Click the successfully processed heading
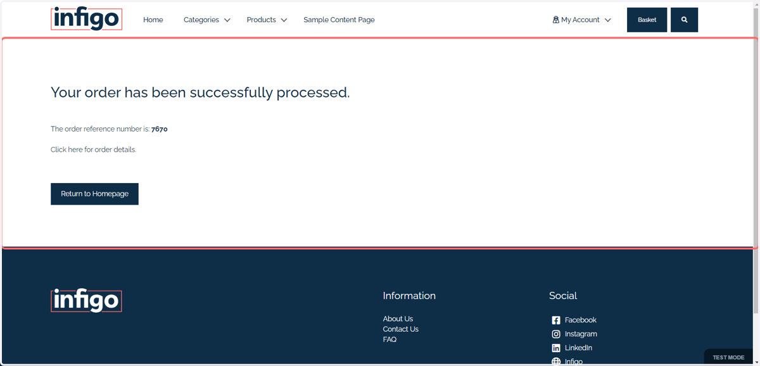 tap(200, 92)
